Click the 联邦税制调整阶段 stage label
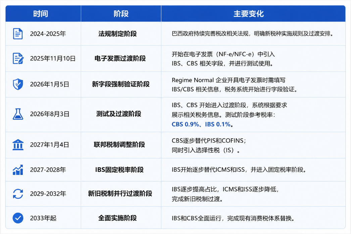 pyautogui.click(x=119, y=145)
